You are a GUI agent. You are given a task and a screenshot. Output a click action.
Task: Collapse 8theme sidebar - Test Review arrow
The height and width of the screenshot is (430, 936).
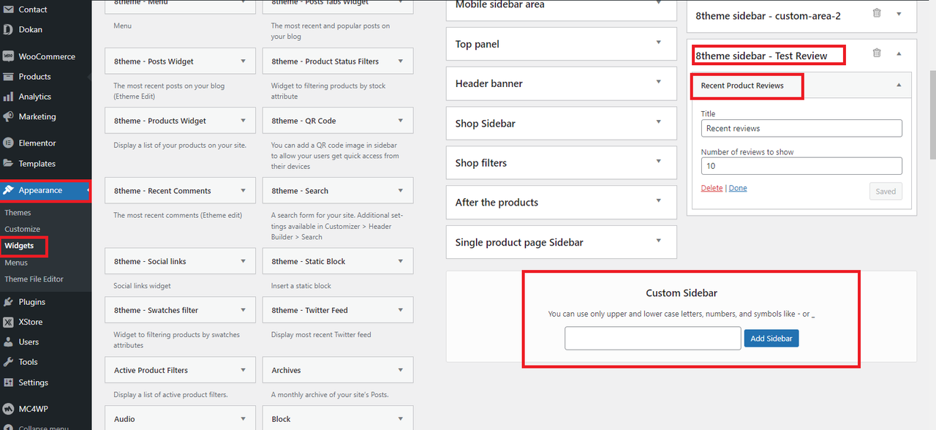[899, 53]
